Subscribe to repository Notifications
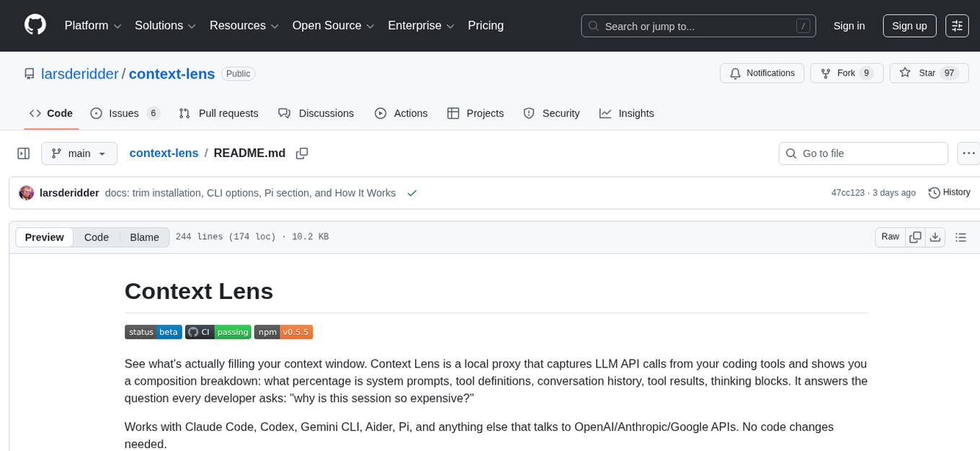Viewport: 980px width, 451px height. coord(762,73)
